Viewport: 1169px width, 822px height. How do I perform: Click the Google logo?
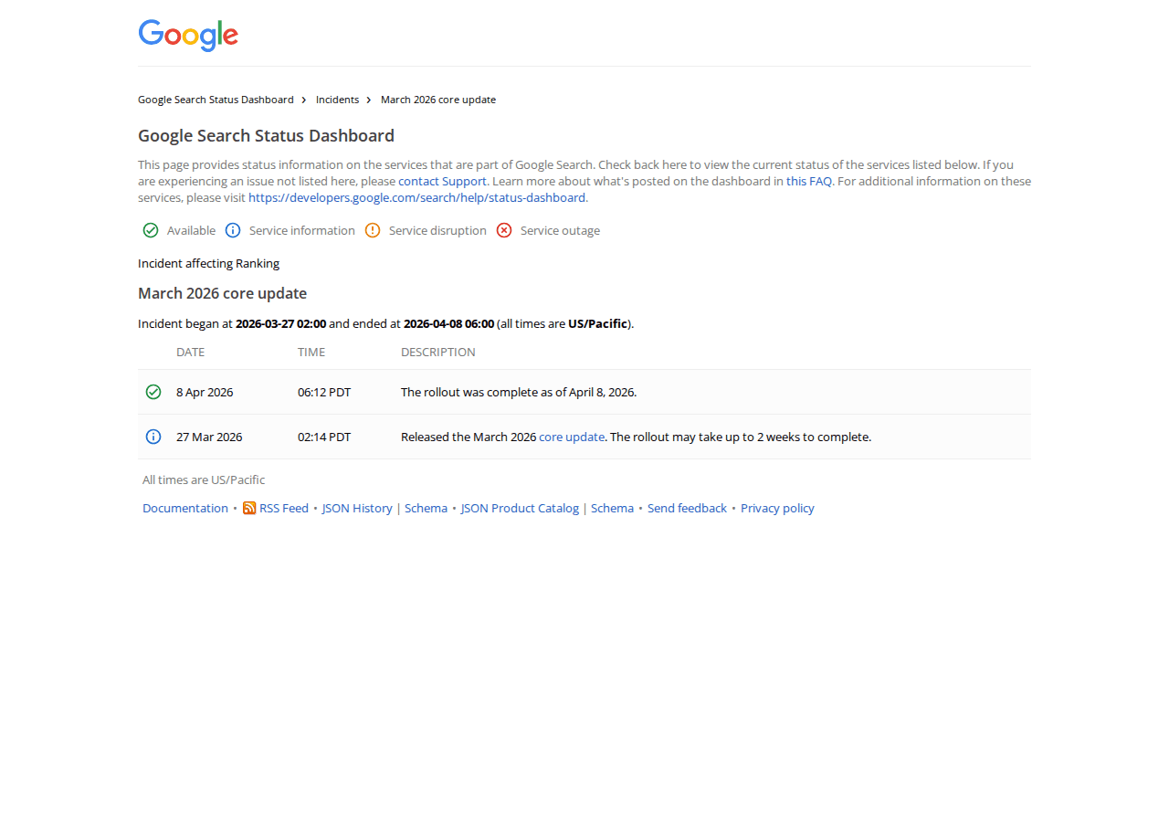[188, 36]
